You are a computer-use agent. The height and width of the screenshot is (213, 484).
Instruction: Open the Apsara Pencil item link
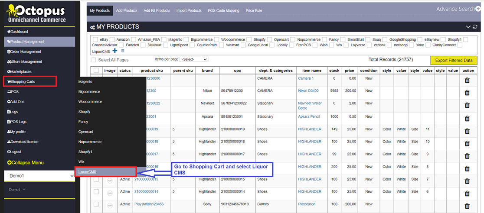pyautogui.click(x=309, y=116)
